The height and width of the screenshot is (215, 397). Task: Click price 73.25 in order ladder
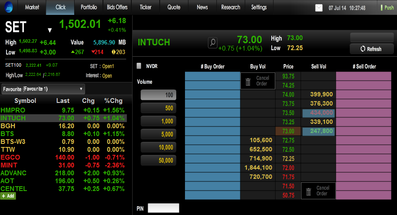[288, 122]
